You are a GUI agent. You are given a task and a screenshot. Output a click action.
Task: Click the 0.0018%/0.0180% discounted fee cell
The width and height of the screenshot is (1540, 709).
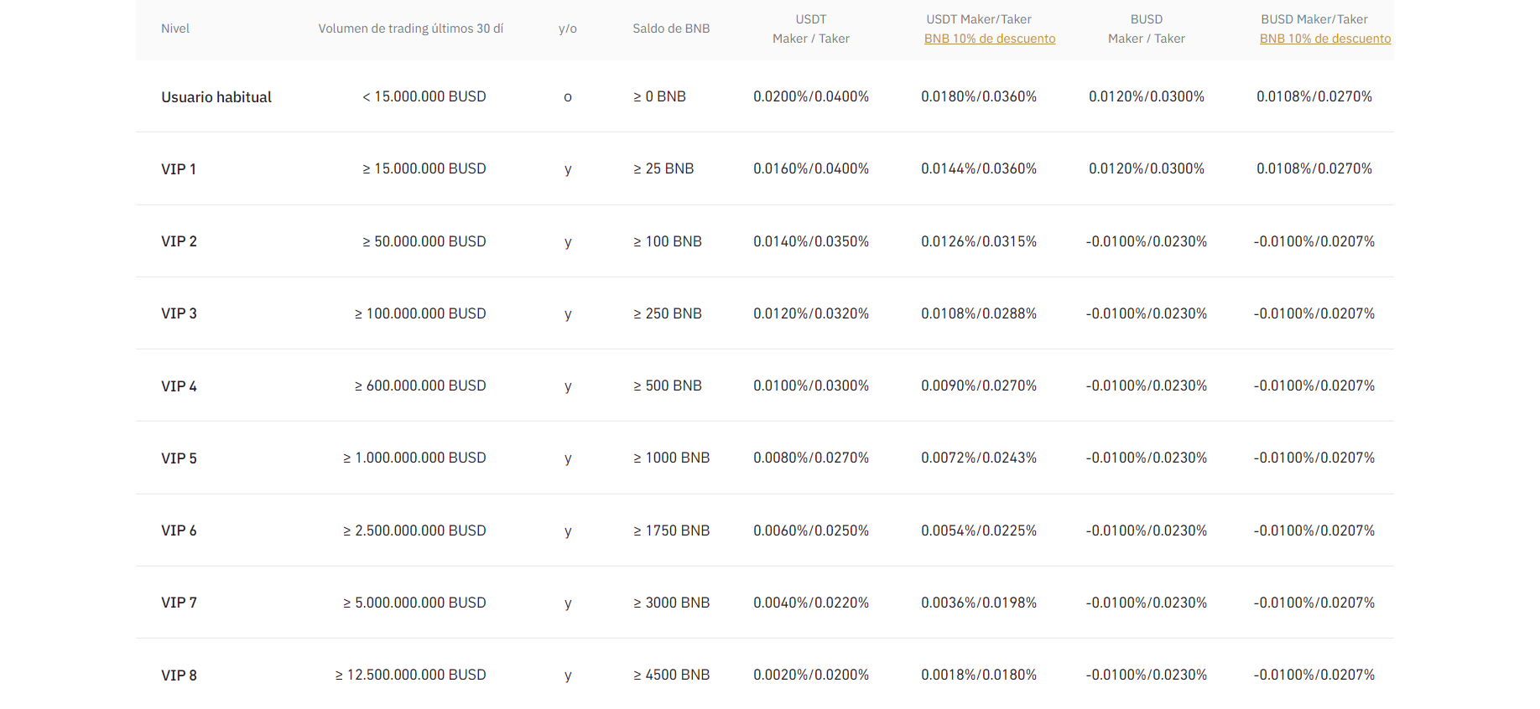tap(979, 675)
